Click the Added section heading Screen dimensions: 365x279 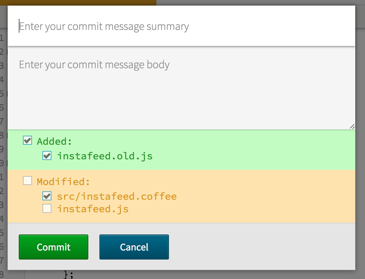coord(54,141)
